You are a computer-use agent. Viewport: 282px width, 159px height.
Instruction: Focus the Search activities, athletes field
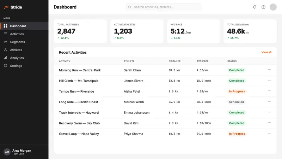[x=164, y=7]
